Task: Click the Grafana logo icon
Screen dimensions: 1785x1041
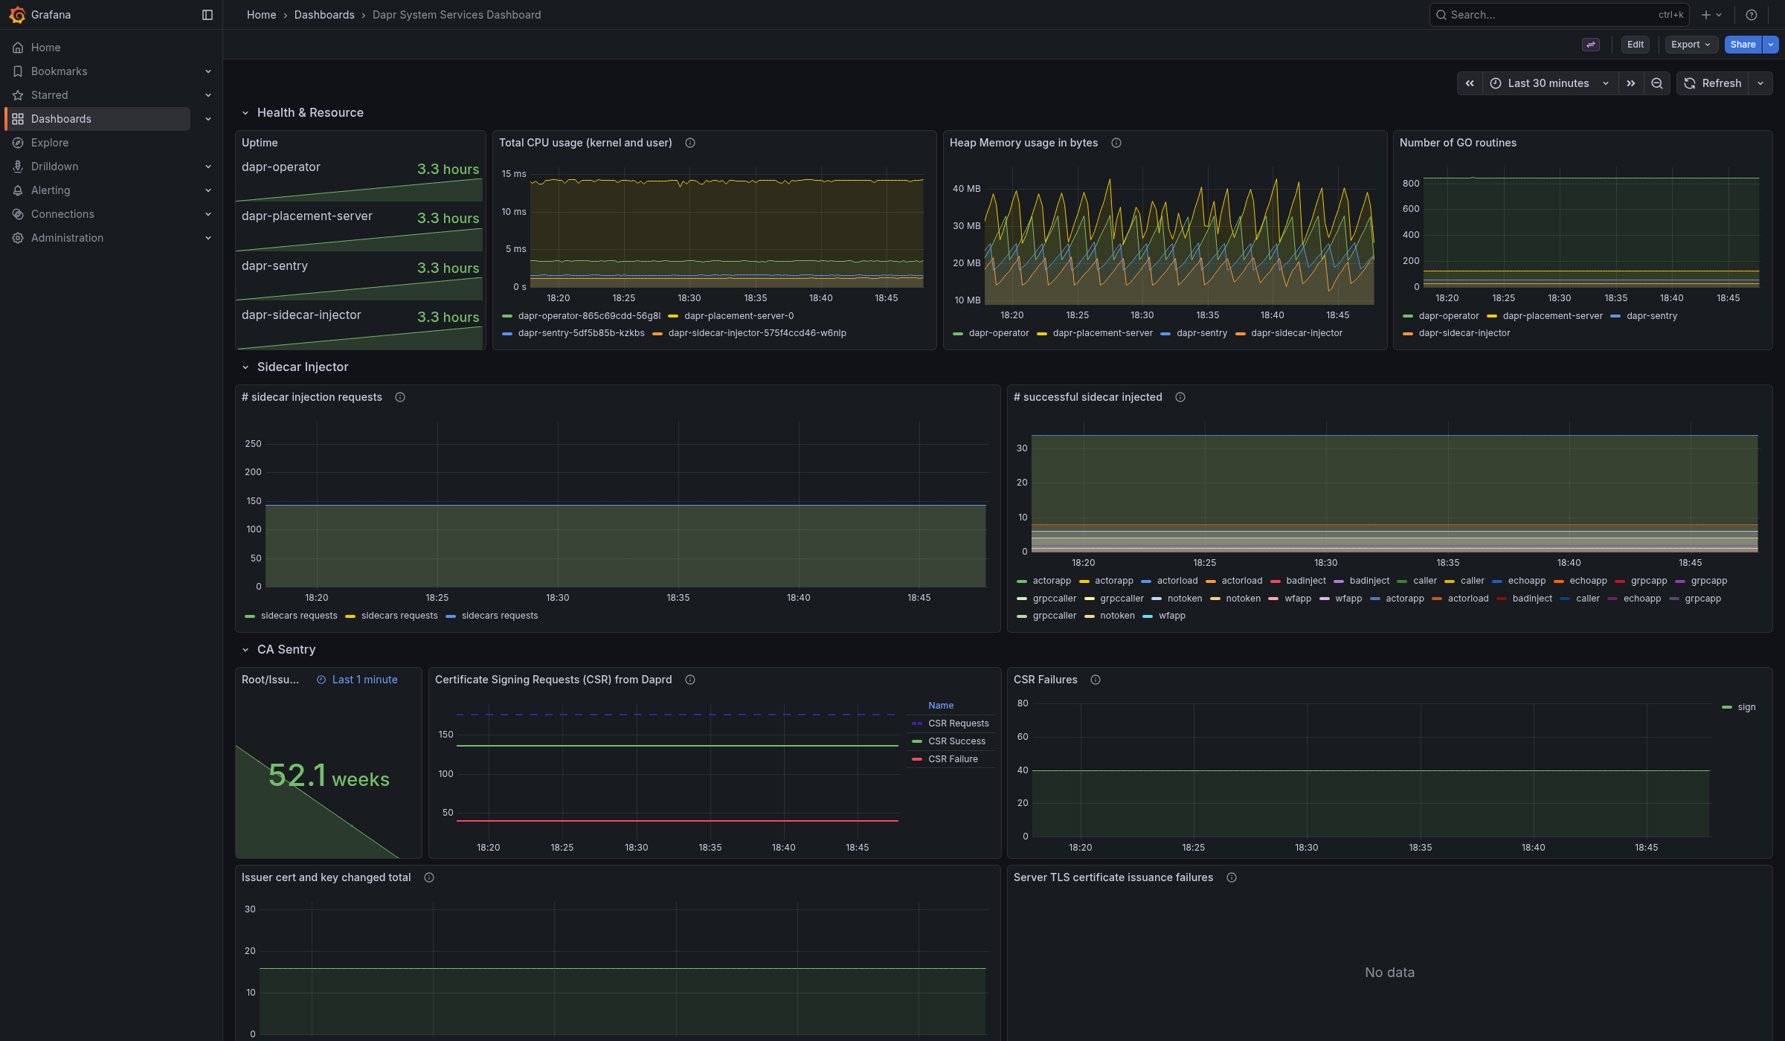Action: click(17, 15)
